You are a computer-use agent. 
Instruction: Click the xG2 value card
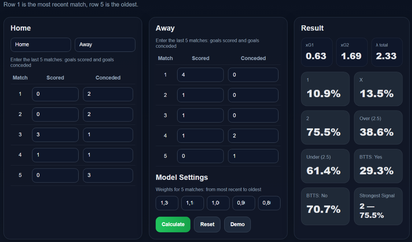(x=351, y=52)
